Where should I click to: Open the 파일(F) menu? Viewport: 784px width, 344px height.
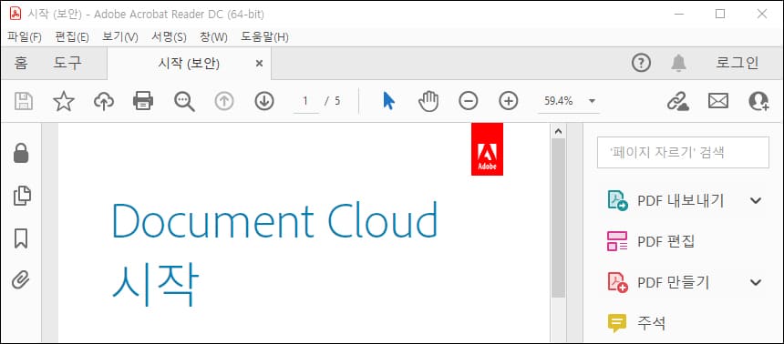[25, 37]
